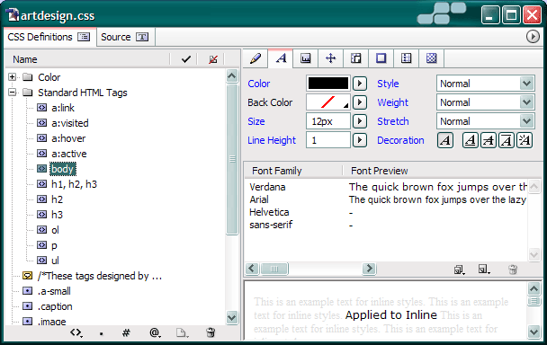This screenshot has height=345, width=547.
Task: Open the background image properties tab
Action: click(306, 58)
